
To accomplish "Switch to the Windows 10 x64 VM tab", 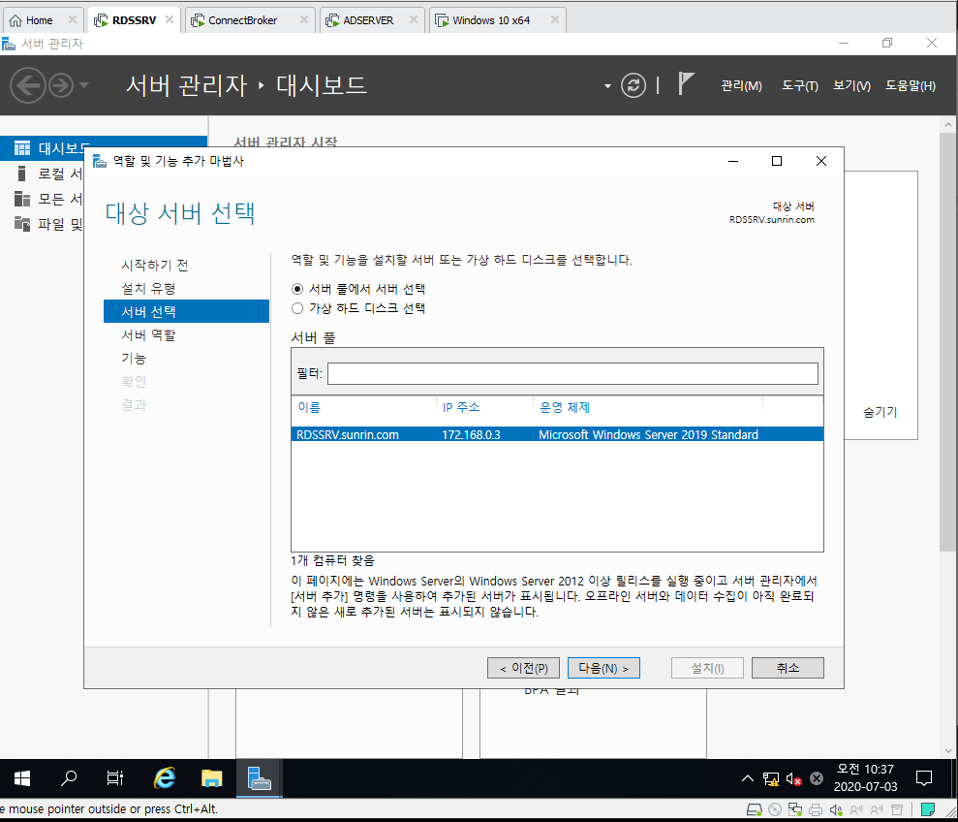I will coord(490,20).
